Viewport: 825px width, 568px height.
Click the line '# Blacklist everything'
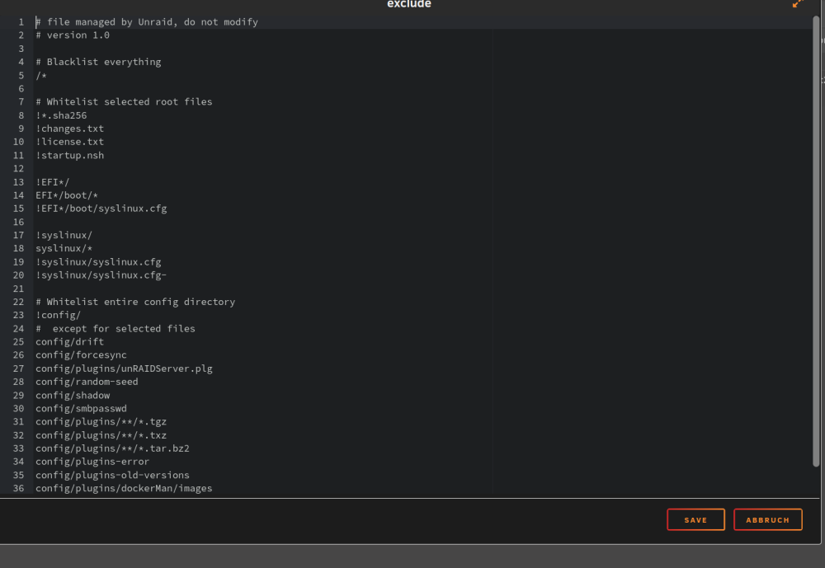coord(98,62)
